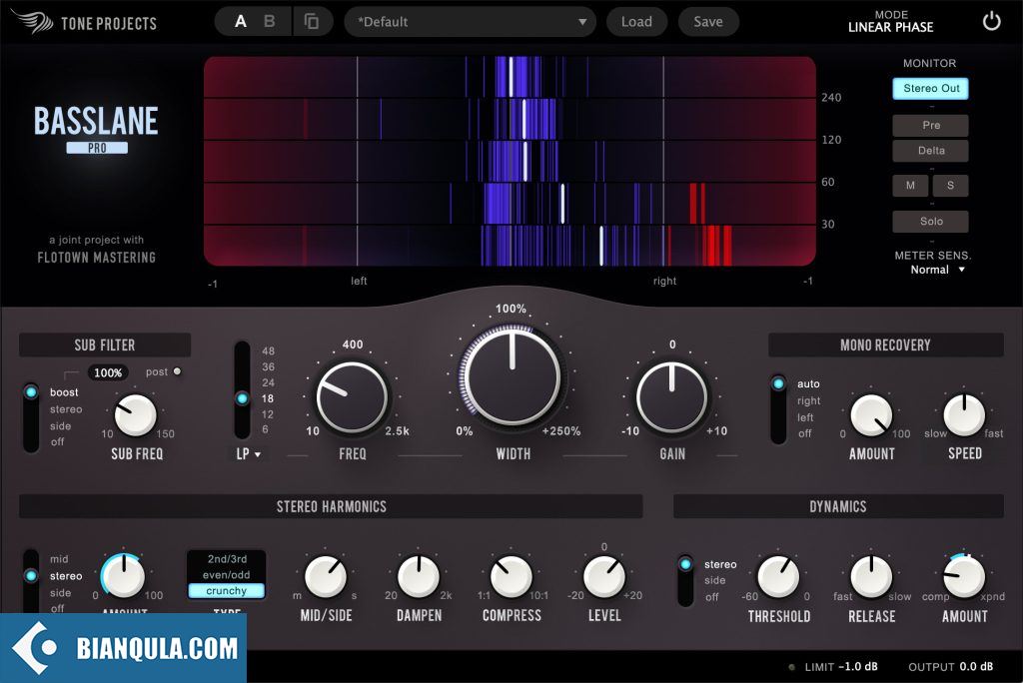Screen dimensions: 1023x683
Task: Select the 24 dB filter slope
Action: tap(268, 382)
